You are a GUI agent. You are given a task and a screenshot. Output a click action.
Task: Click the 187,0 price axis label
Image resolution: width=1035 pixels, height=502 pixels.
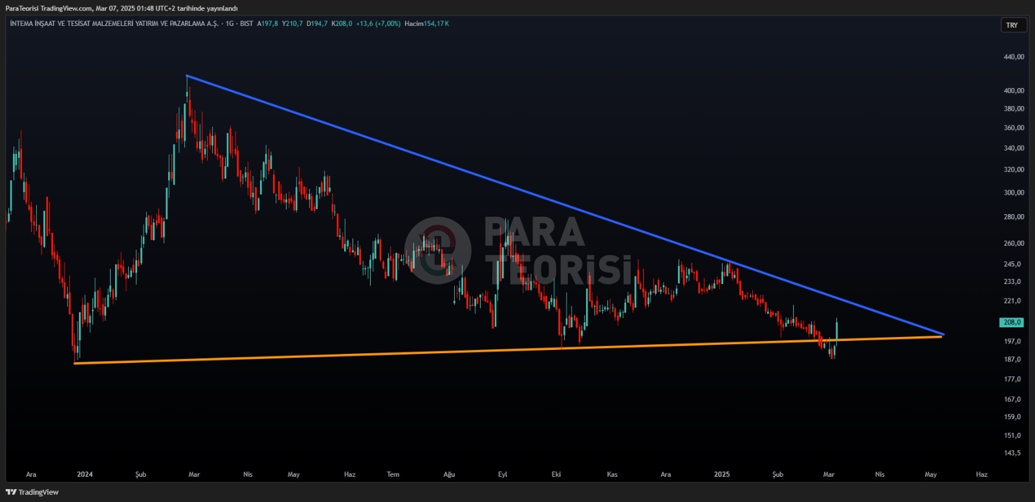[1012, 360]
